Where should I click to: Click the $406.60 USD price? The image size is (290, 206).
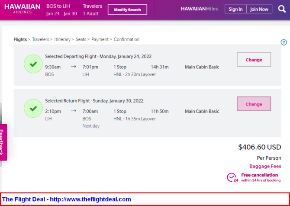click(x=260, y=147)
